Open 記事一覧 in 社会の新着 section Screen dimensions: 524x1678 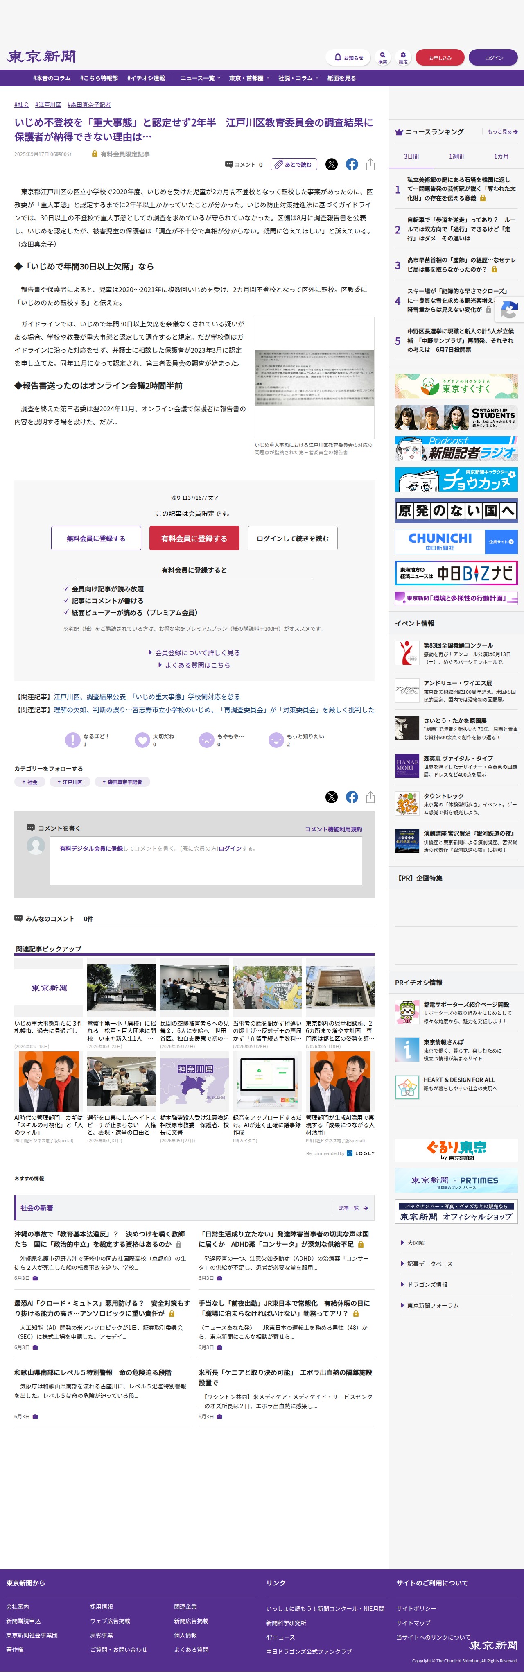(353, 1208)
